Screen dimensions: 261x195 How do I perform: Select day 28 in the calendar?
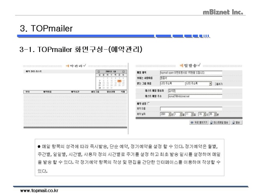point(99,88)
